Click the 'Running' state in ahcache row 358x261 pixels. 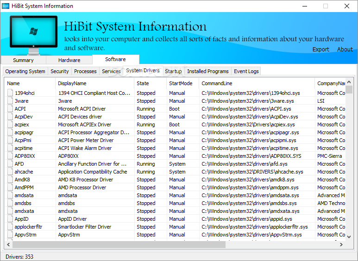[146, 172]
